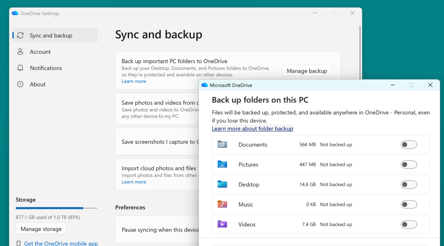
Task: Click the storage usage progress bar
Action: tap(56, 208)
